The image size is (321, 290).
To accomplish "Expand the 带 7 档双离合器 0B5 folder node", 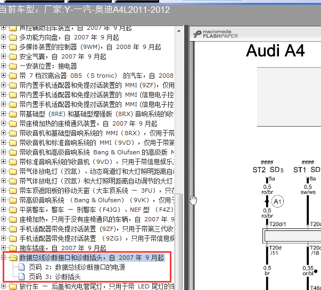I will 3,76.
